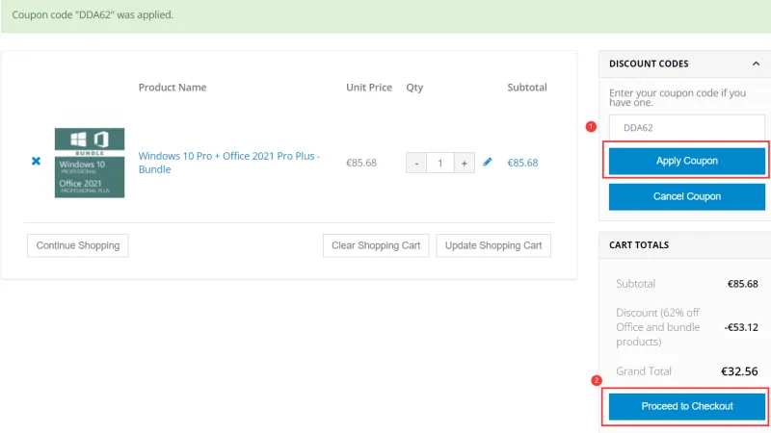Click the red step 2 marker badge
This screenshot has height=433, width=771.
point(596,380)
